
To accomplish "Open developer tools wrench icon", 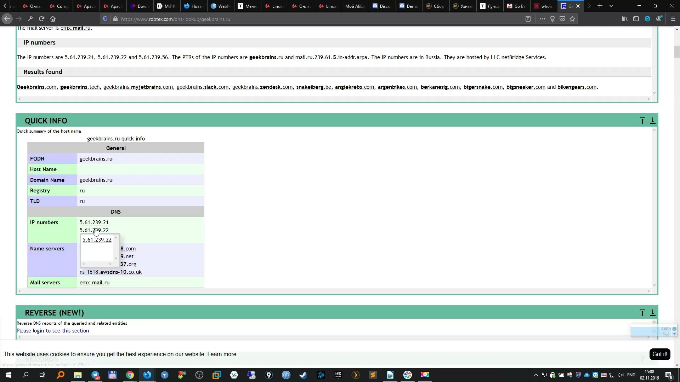I will click(x=30, y=19).
